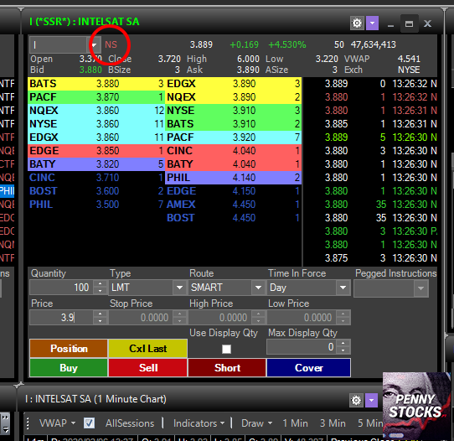
Task: Select the PACF 3.920 ask row
Action: click(x=234, y=137)
